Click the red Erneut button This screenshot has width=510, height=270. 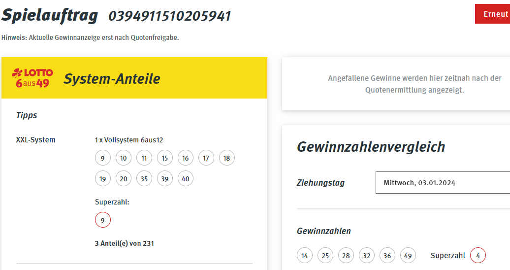[492, 14]
